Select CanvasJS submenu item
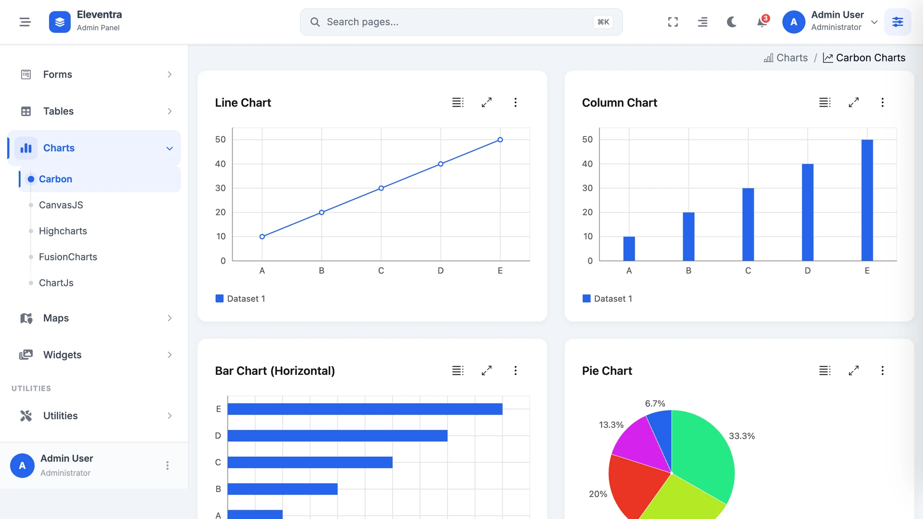This screenshot has width=923, height=519. tap(61, 205)
